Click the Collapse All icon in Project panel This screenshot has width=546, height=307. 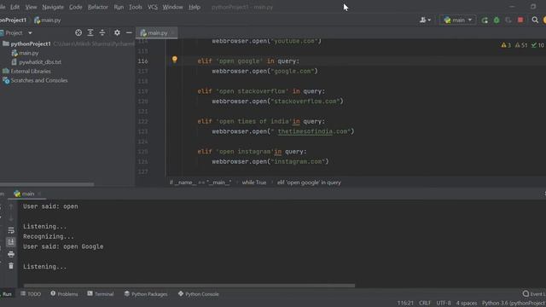[102, 32]
